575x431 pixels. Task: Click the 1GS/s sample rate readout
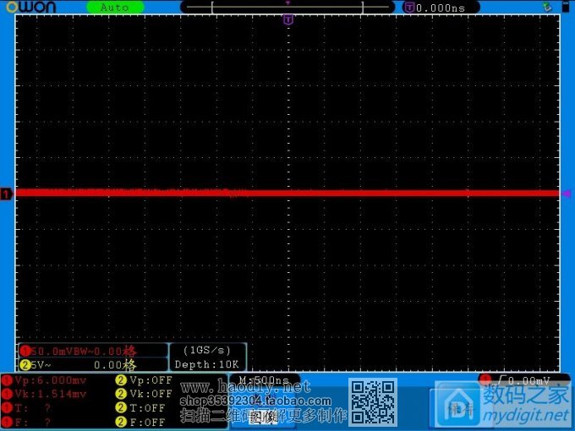[x=207, y=350]
